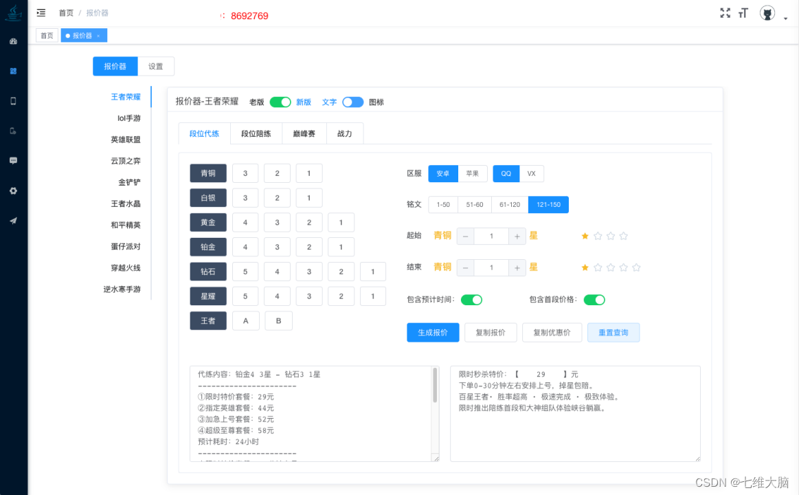The height and width of the screenshot is (495, 799).
Task: Toggle the 文字/图标 switch
Action: [352, 102]
